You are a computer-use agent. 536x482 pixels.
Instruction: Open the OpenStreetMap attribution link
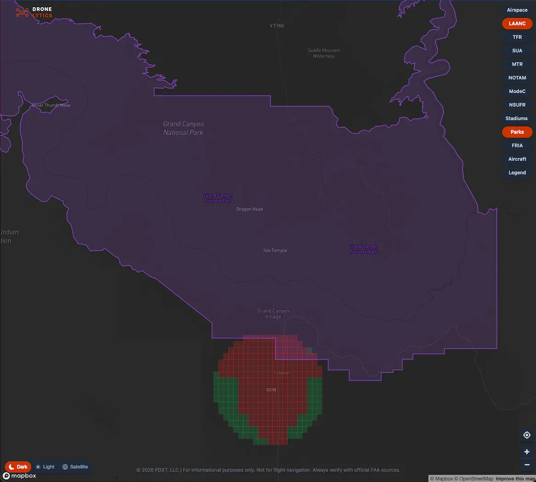click(474, 479)
